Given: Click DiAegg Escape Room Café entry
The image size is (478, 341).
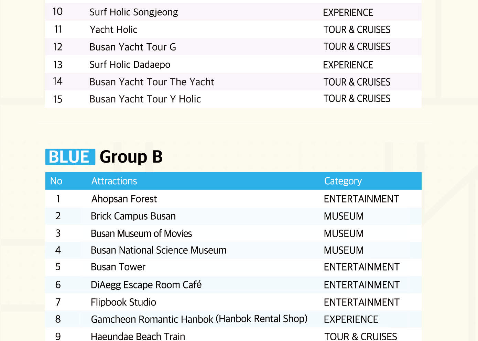Looking at the screenshot, I should [x=146, y=285].
